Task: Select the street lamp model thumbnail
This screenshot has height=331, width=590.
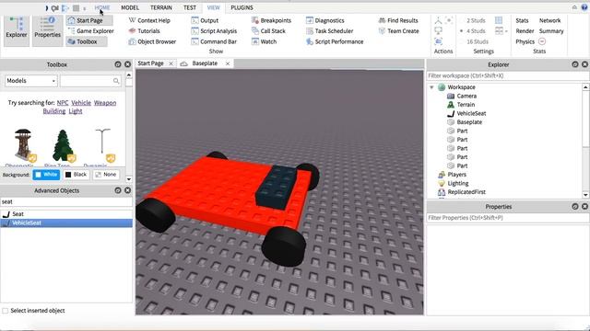Action: click(x=102, y=145)
